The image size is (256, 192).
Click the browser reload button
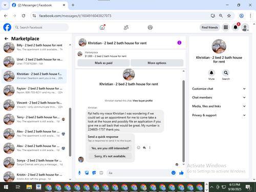pos(24,16)
